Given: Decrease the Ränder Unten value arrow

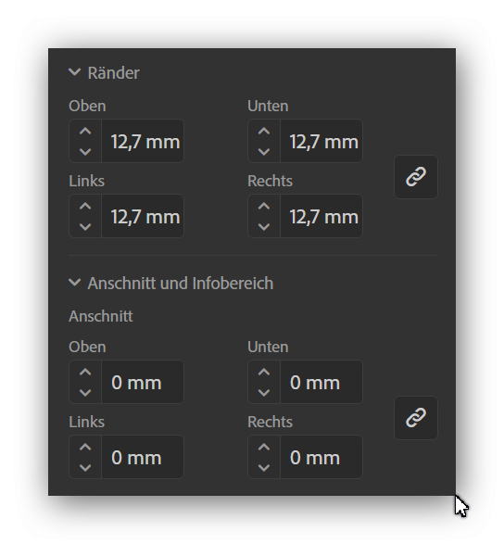Looking at the screenshot, I should [264, 152].
